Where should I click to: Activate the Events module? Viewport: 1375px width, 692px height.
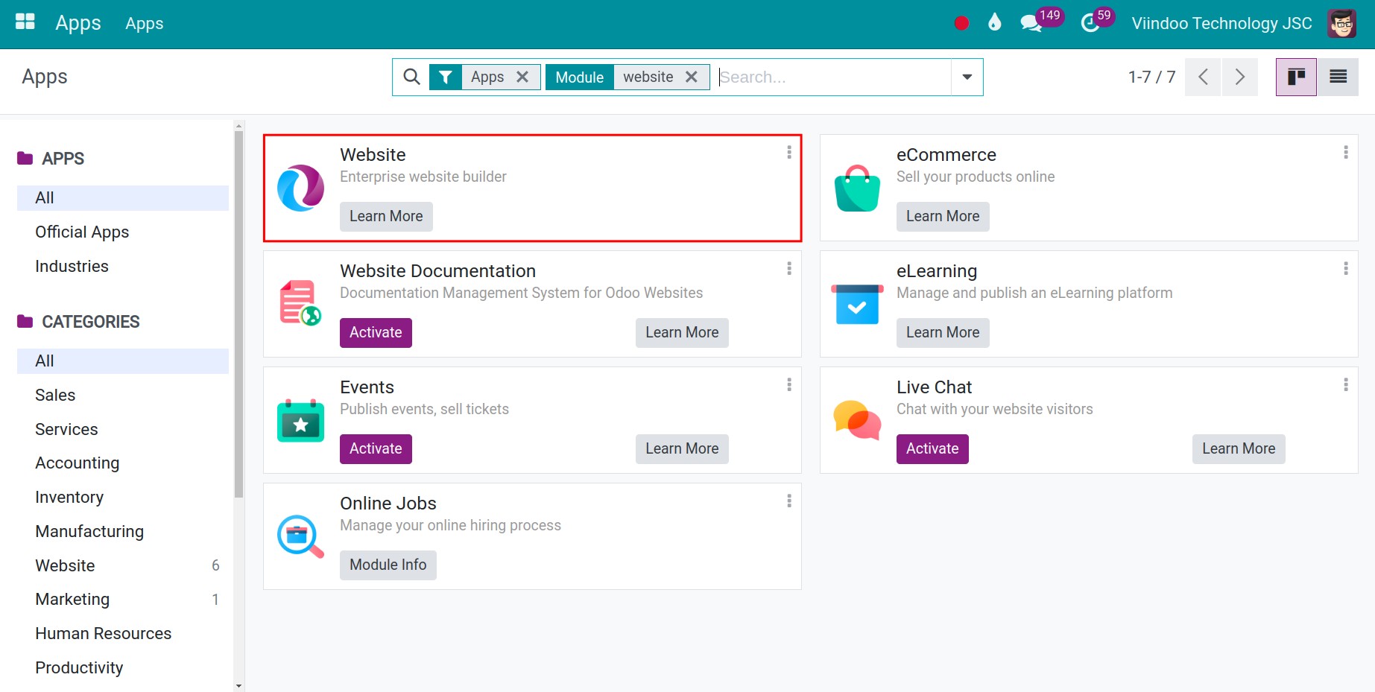[x=376, y=449]
